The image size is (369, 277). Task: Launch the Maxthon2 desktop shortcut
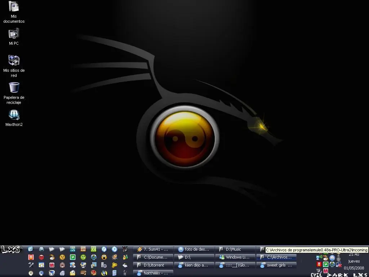(14, 118)
